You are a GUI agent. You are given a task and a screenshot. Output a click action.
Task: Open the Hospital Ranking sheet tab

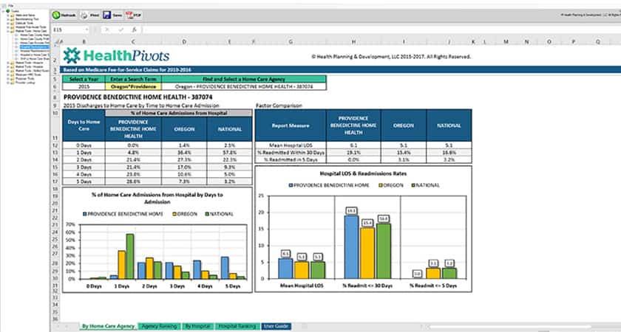(237, 326)
